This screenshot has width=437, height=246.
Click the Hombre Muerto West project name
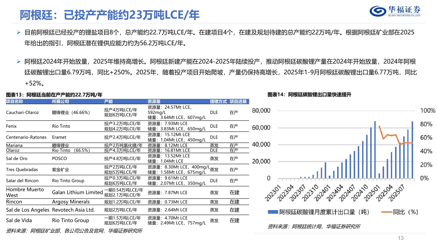click(25, 192)
